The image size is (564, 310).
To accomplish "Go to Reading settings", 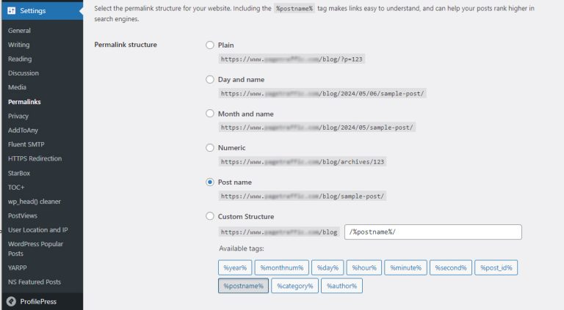I will 20,59.
